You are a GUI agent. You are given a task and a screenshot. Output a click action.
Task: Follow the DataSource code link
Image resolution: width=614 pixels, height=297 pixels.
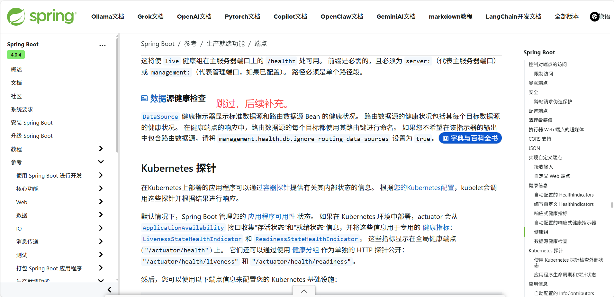click(x=160, y=117)
